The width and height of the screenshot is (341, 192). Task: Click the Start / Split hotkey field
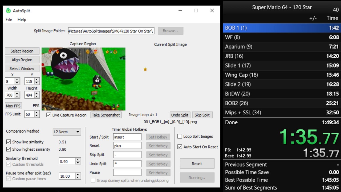[x=127, y=137]
